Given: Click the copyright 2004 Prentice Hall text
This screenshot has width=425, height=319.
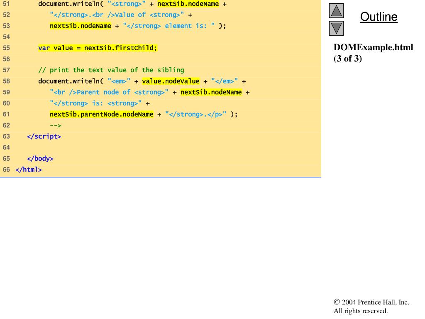Looking at the screenshot, I should pos(371,306).
